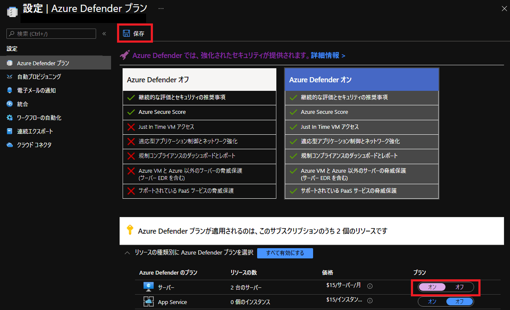Screen dimensions: 510x310
Task: Click サポートされている PaaS row in Defender オン card
Action: click(362, 191)
